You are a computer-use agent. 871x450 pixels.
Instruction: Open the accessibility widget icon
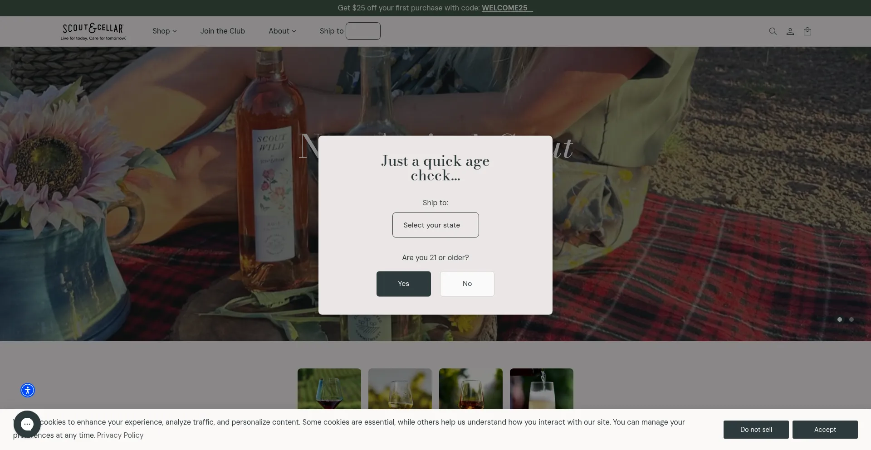point(28,390)
